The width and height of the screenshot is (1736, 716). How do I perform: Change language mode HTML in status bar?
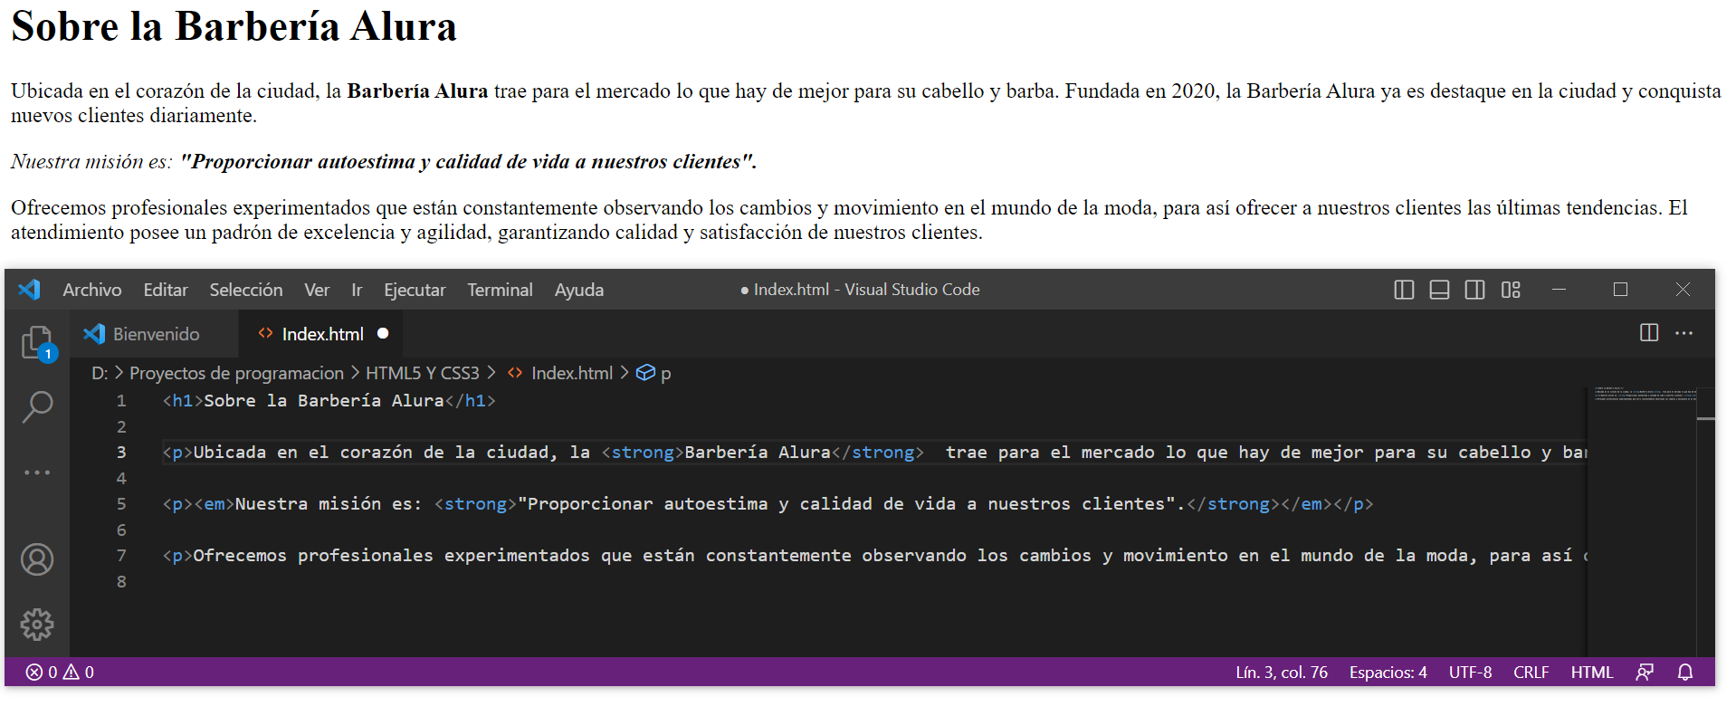click(x=1592, y=672)
